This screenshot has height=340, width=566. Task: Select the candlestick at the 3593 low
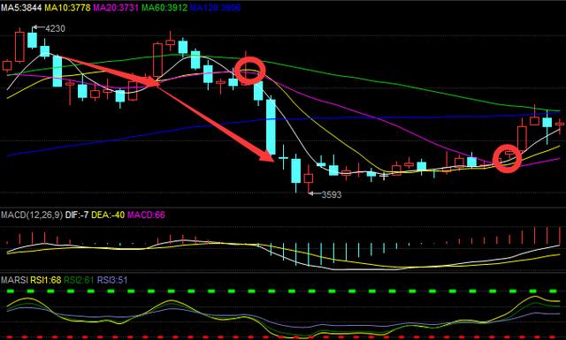click(309, 178)
